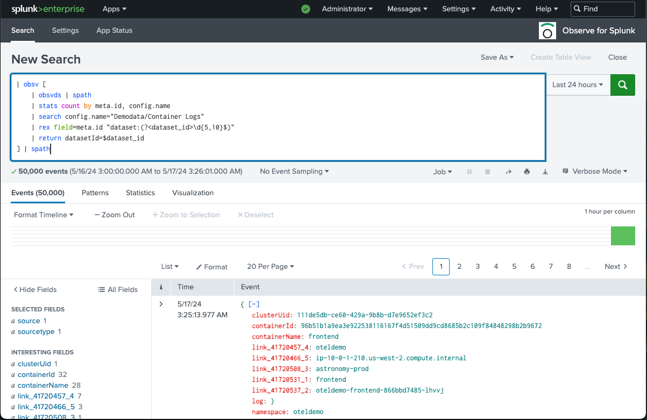The height and width of the screenshot is (420, 647).
Task: Click the Splunk Enterprise logo
Action: pyautogui.click(x=48, y=9)
